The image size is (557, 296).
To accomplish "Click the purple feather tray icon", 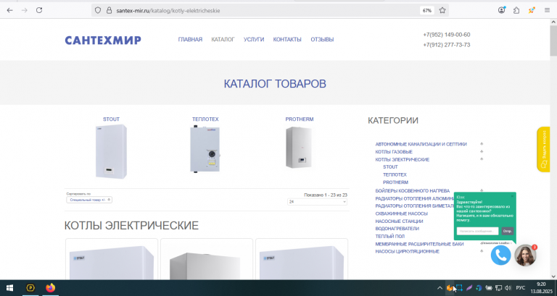I will point(469,288).
